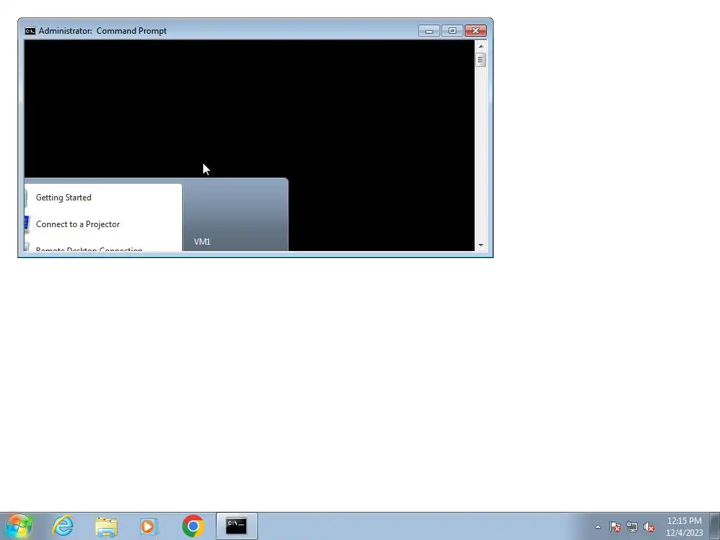Open Command Prompt title bar system icon
The width and height of the screenshot is (720, 540).
(30, 31)
